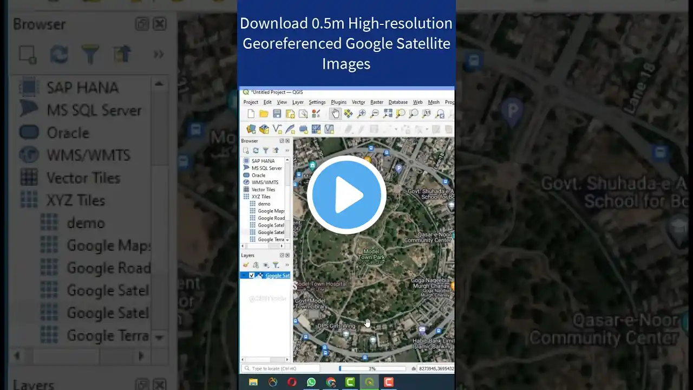The height and width of the screenshot is (390, 693).
Task: Expand the Layers panel toolbar overflow chevron
Action: click(x=287, y=265)
